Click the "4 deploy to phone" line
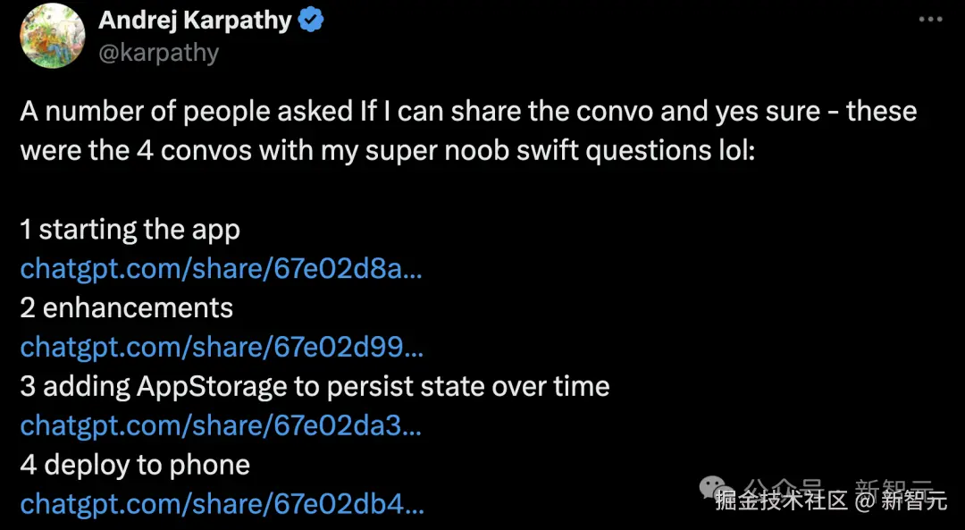Screen dimensions: 965x530 pyautogui.click(x=135, y=465)
